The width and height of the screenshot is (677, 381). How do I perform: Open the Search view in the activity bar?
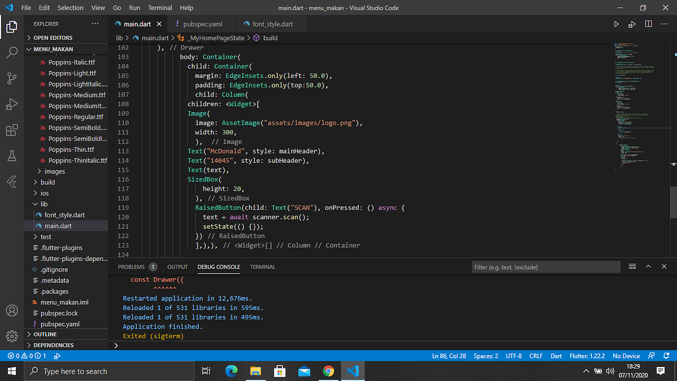pyautogui.click(x=12, y=53)
